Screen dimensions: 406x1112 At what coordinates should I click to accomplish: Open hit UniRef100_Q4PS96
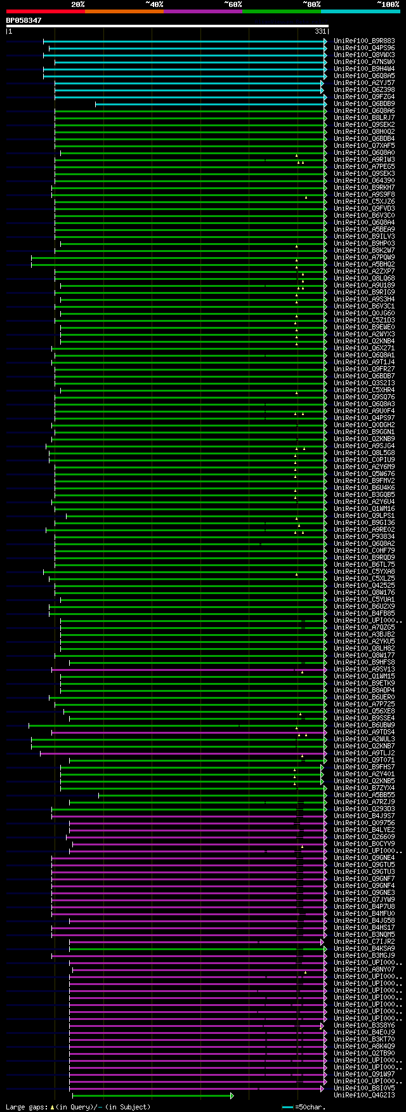pos(364,48)
